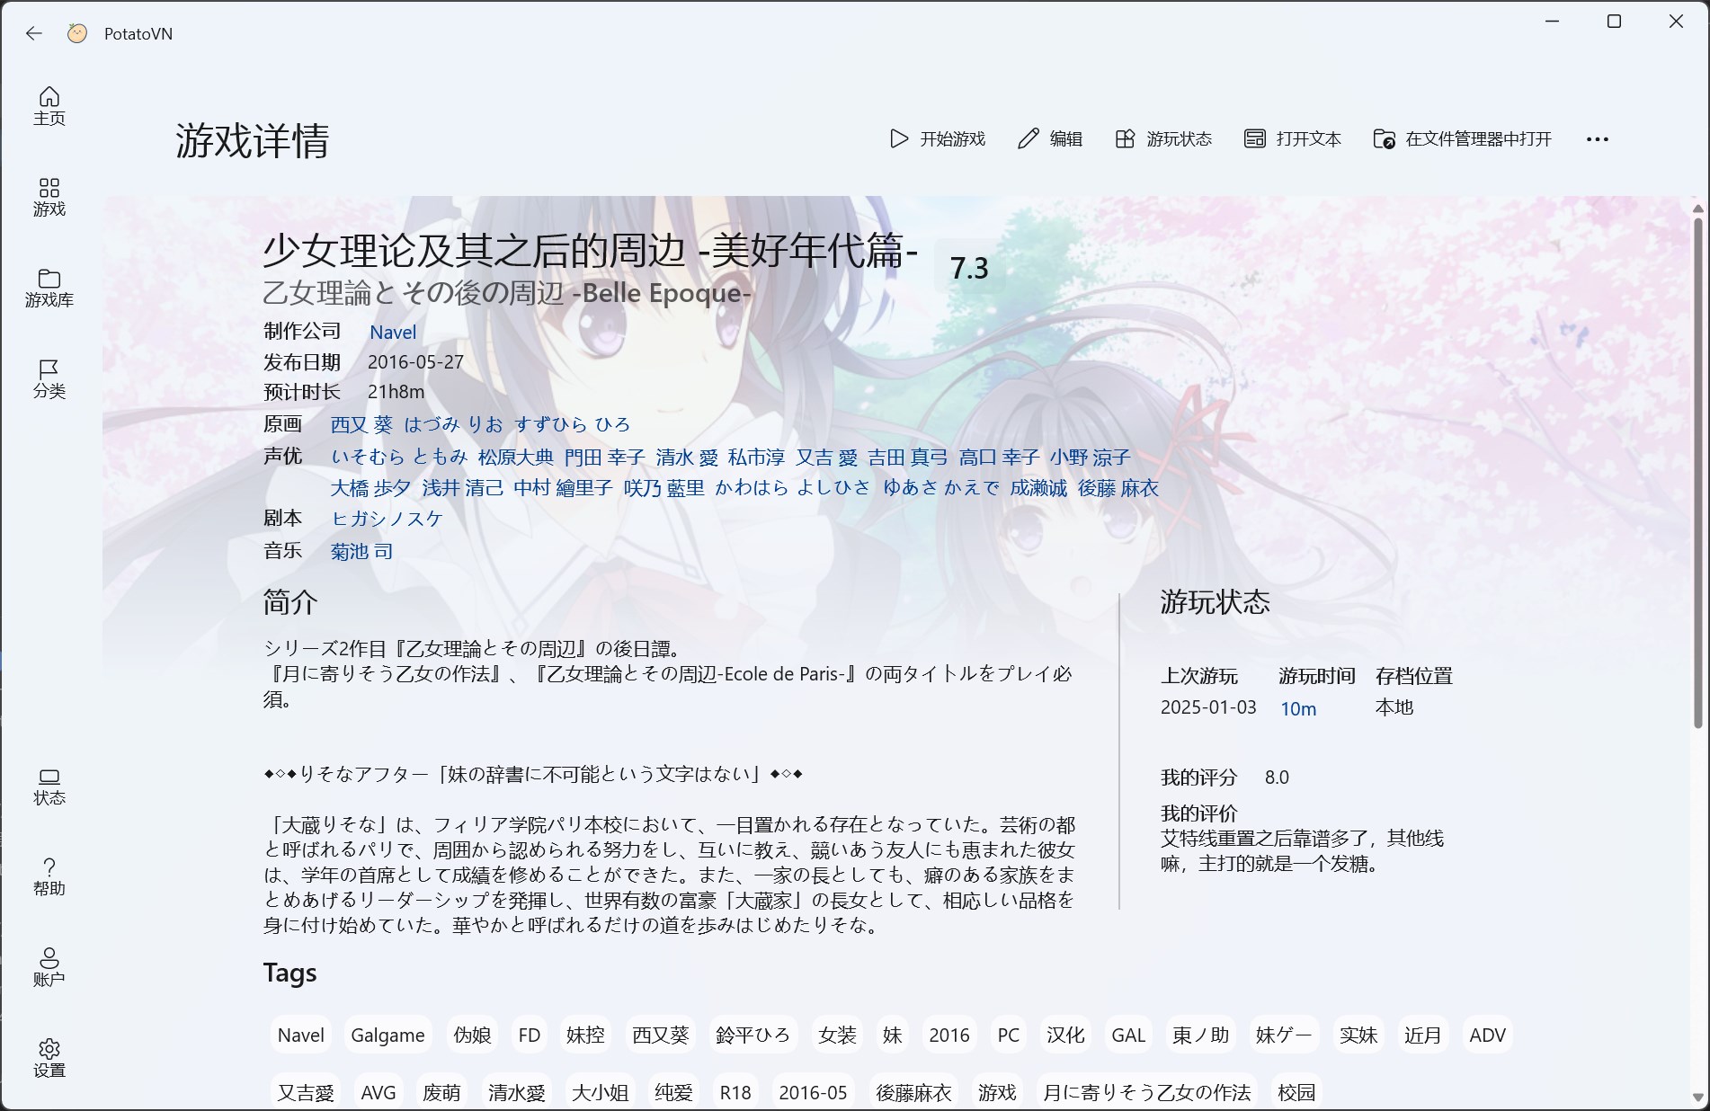Open the 游玩状态 play status
This screenshot has height=1111, width=1710.
(1163, 138)
